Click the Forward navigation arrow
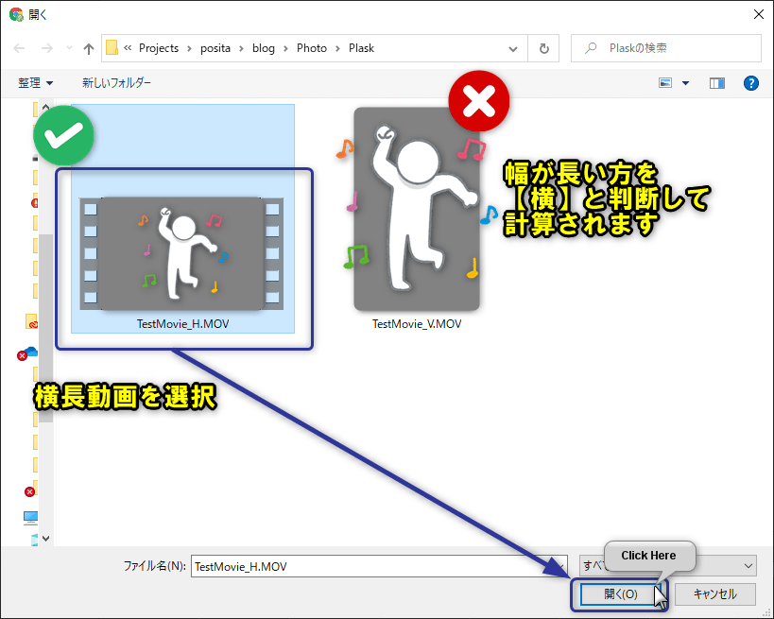Image resolution: width=774 pixels, height=619 pixels. click(47, 48)
